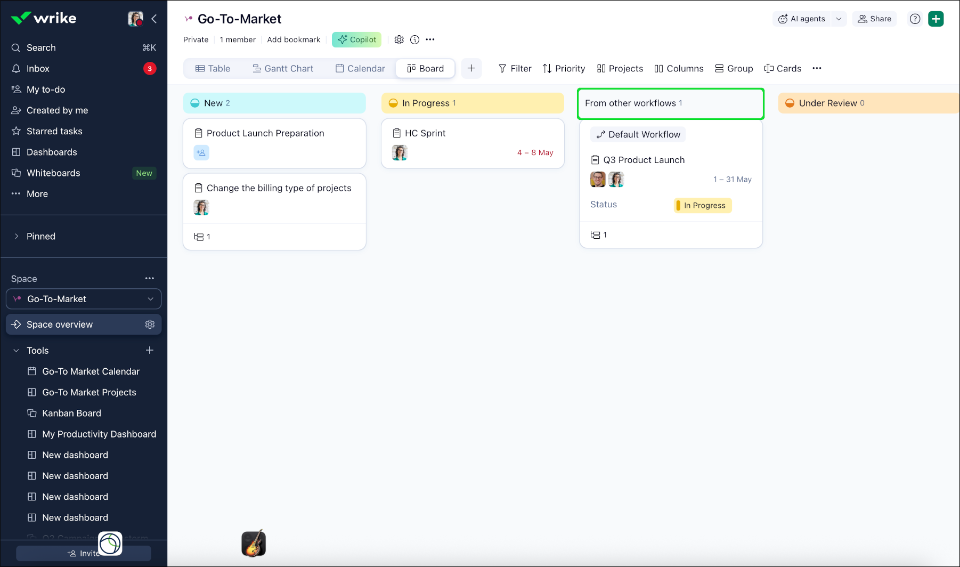Click the In Progress column header
The height and width of the screenshot is (567, 960).
pyautogui.click(x=473, y=103)
